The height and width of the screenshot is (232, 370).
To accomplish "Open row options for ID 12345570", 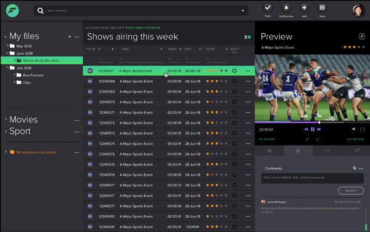I will pos(248,102).
